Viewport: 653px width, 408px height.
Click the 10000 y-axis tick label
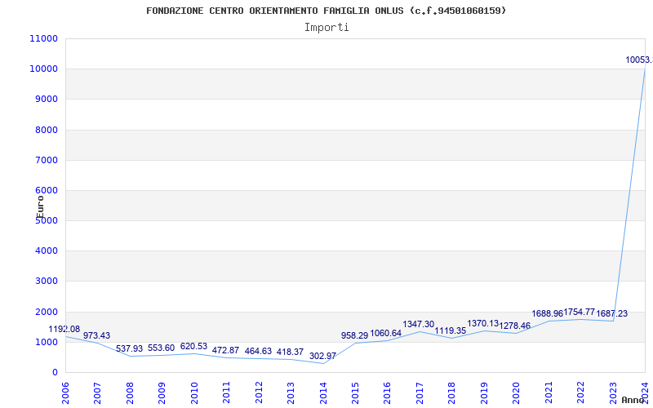tap(44, 69)
